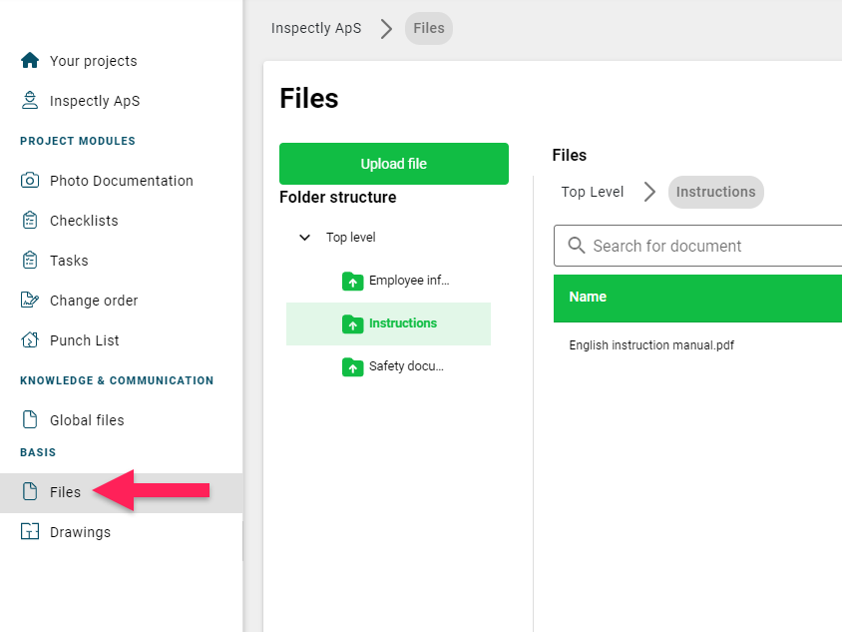842x632 pixels.
Task: Open English instruction manual.pdf
Action: (651, 345)
